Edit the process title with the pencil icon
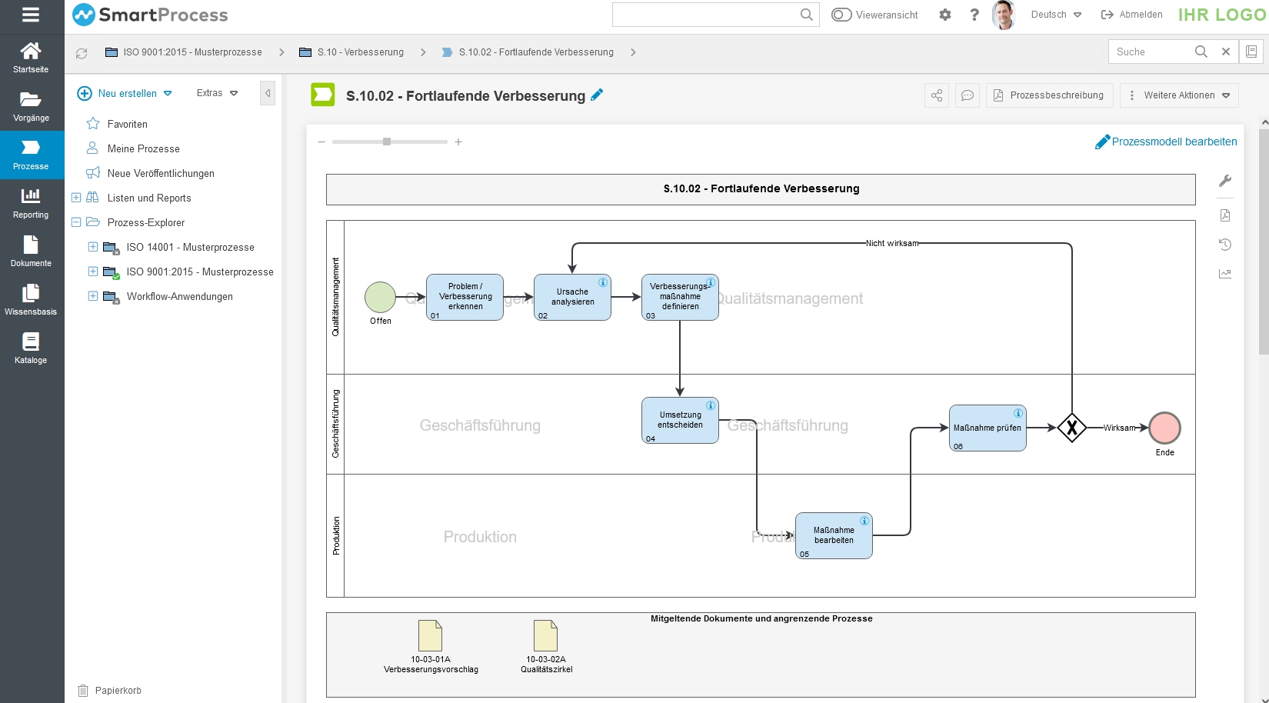The height and width of the screenshot is (703, 1269). tap(597, 95)
